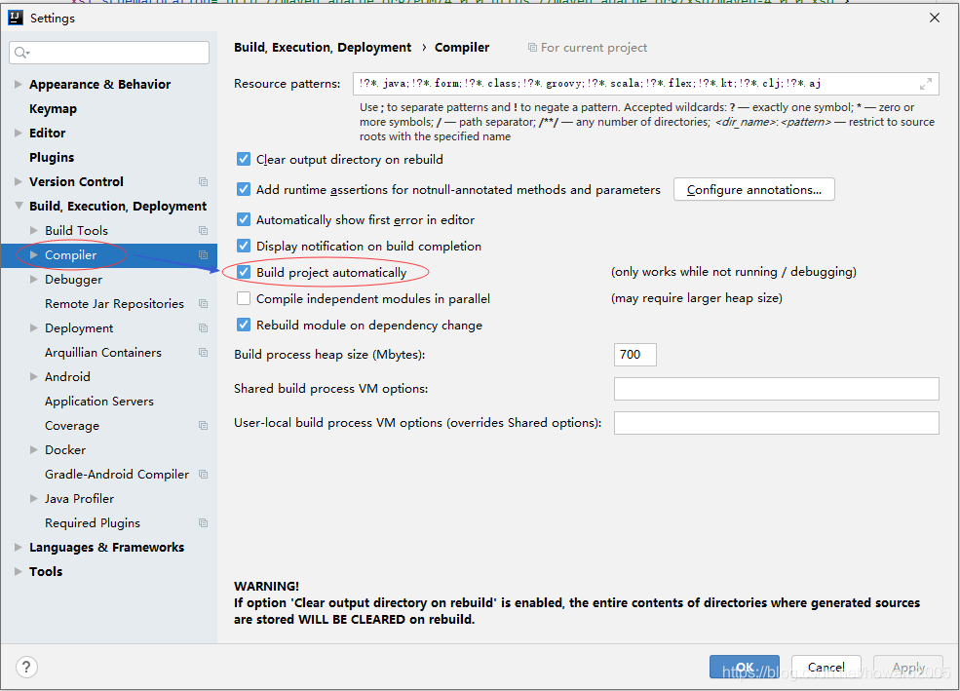Select Coverage settings page
960x691 pixels.
tap(71, 425)
